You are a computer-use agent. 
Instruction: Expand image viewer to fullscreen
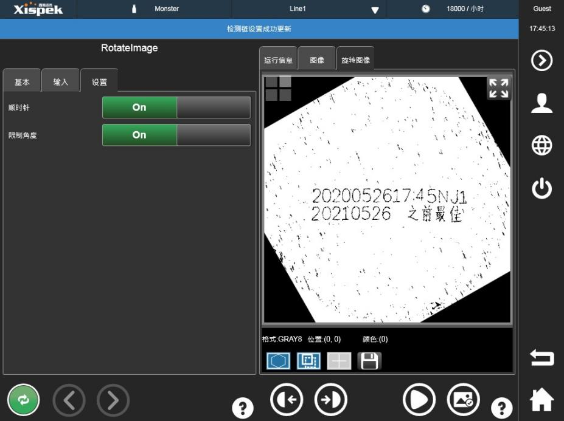pos(499,88)
